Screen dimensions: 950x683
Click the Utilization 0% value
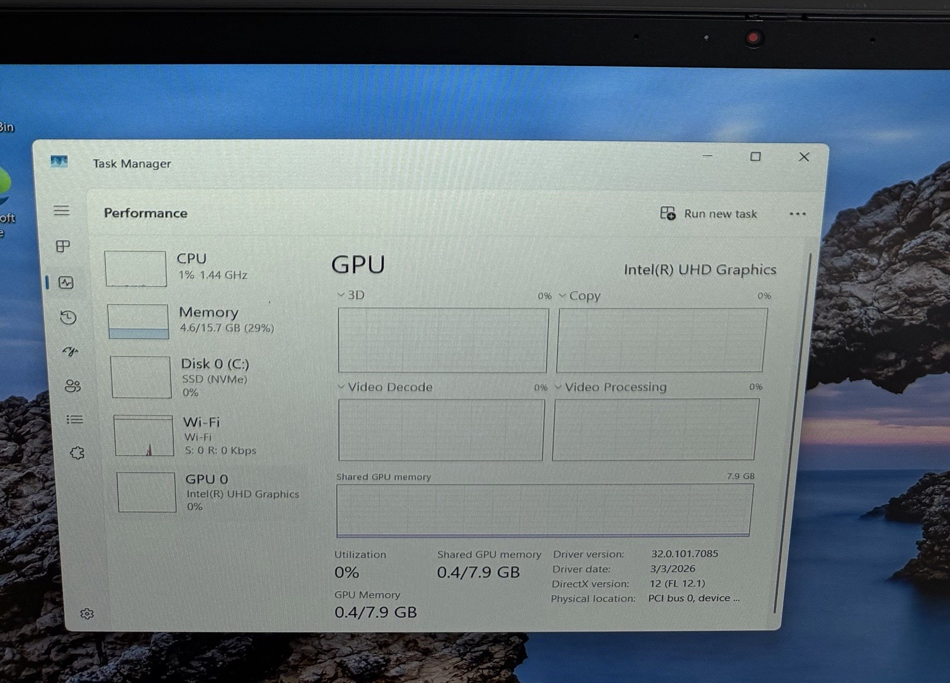click(x=347, y=573)
